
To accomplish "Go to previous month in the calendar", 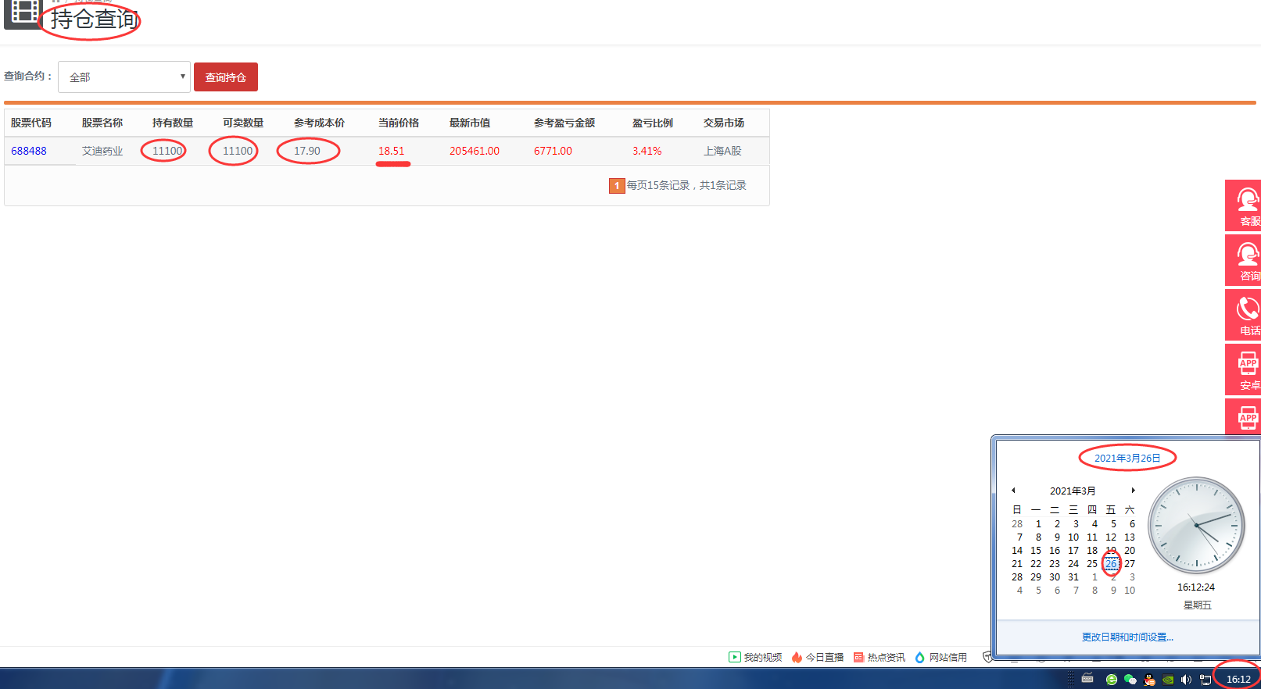I will coord(1013,491).
